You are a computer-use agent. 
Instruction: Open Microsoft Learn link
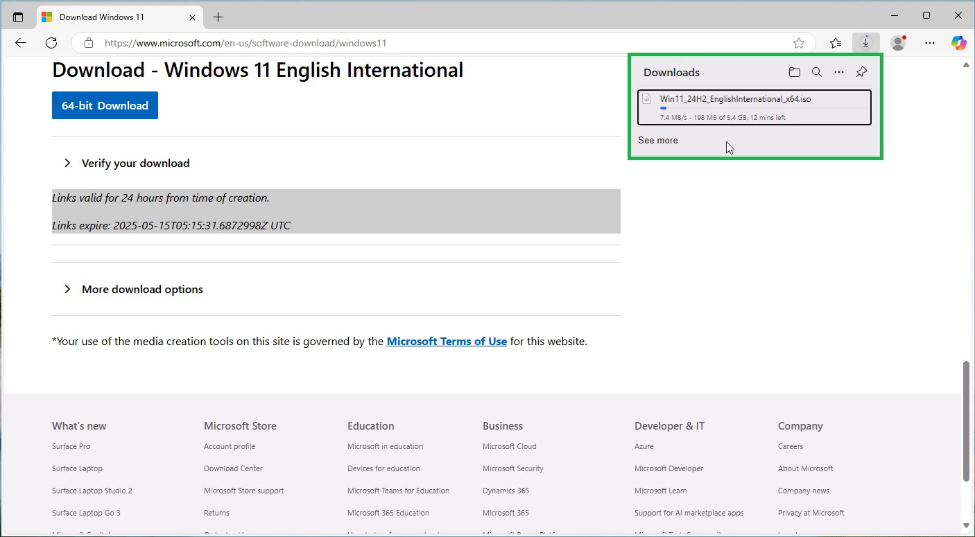tap(660, 491)
